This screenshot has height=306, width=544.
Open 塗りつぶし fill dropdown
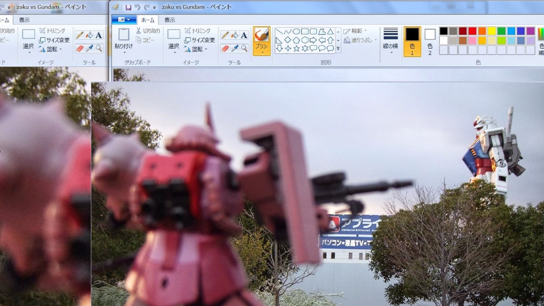[376, 40]
